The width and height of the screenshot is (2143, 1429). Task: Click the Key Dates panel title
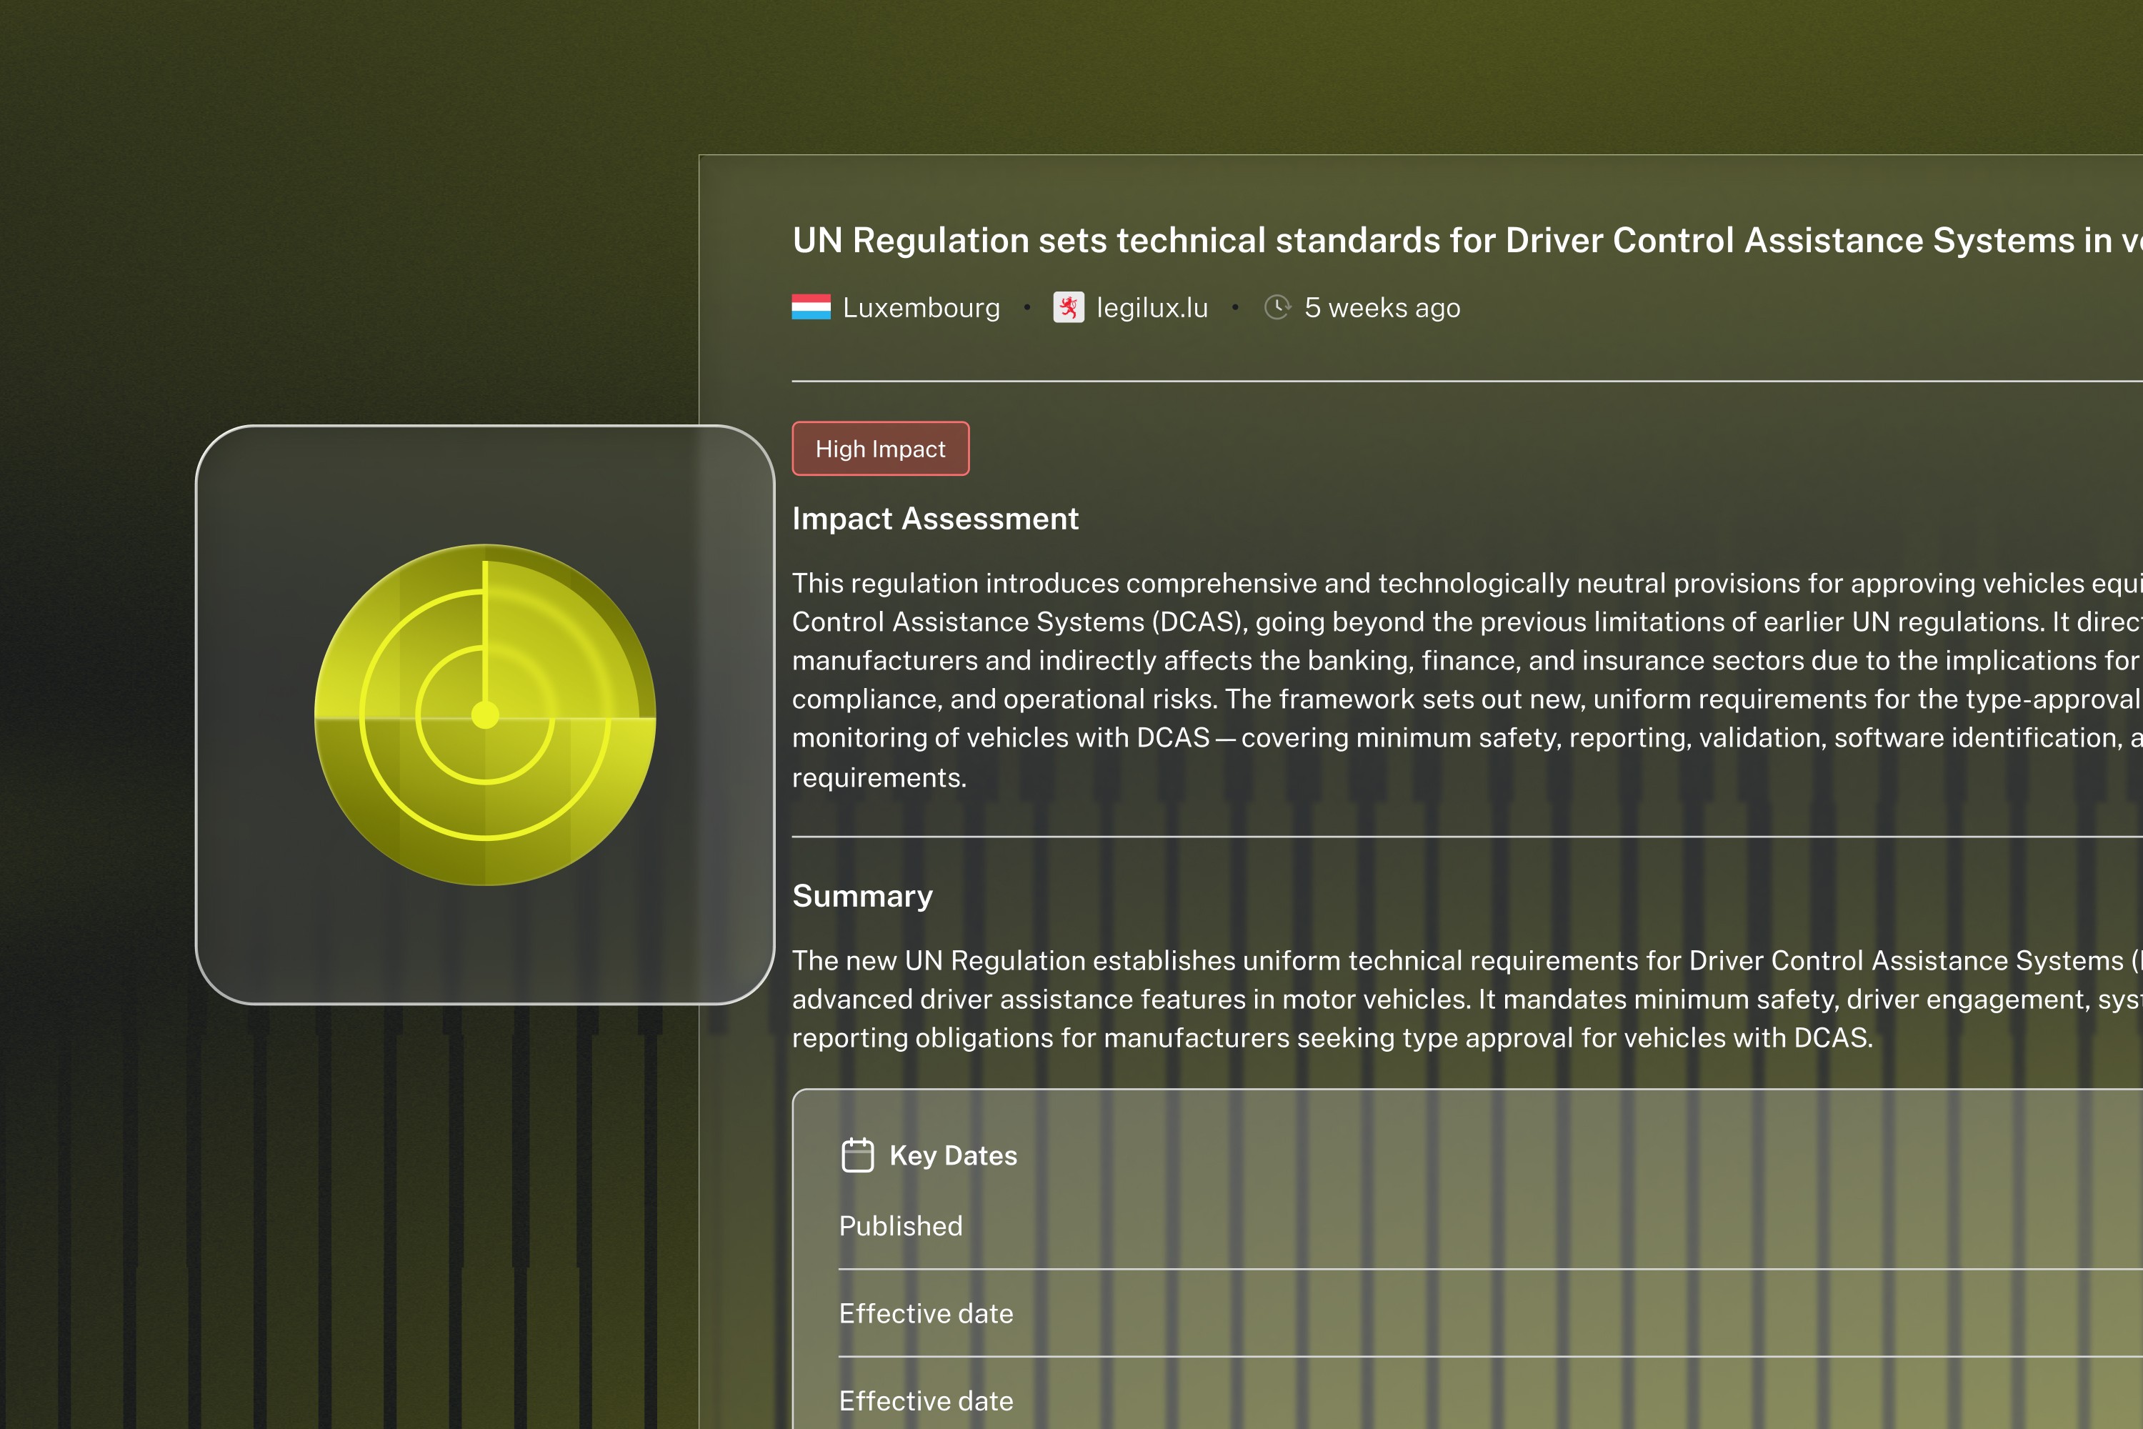(953, 1155)
